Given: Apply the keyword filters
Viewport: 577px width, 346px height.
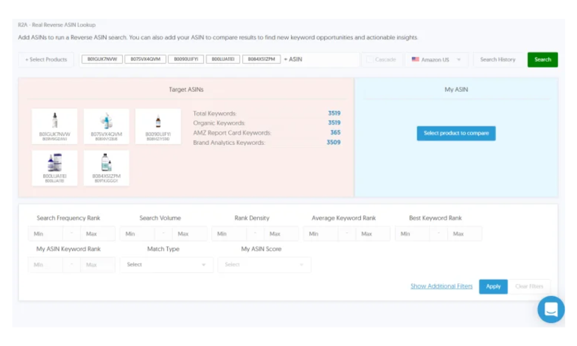Looking at the screenshot, I should 493,286.
